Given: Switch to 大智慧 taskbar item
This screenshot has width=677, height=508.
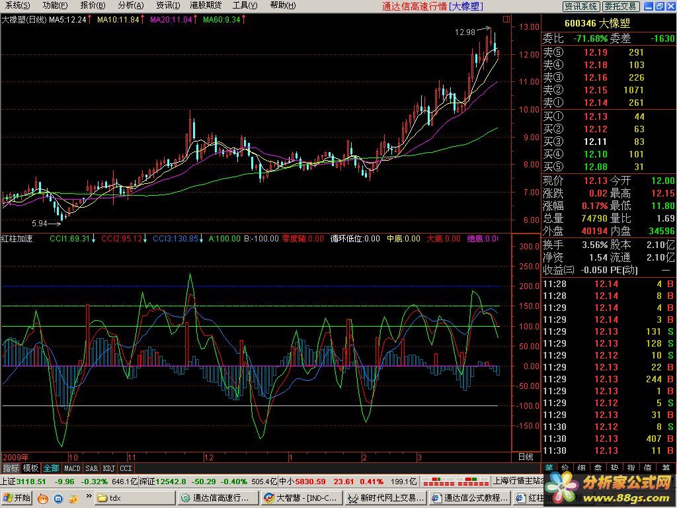Looking at the screenshot, I should [301, 498].
